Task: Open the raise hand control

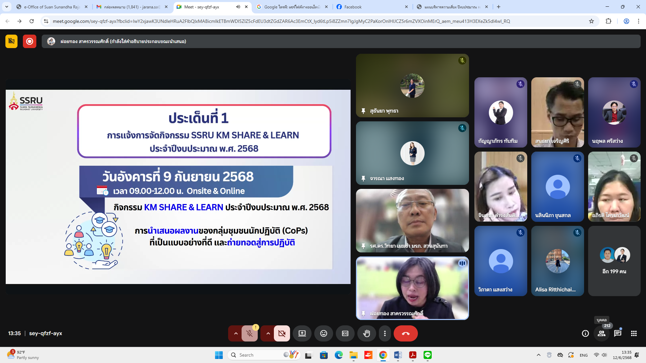Action: (366, 333)
